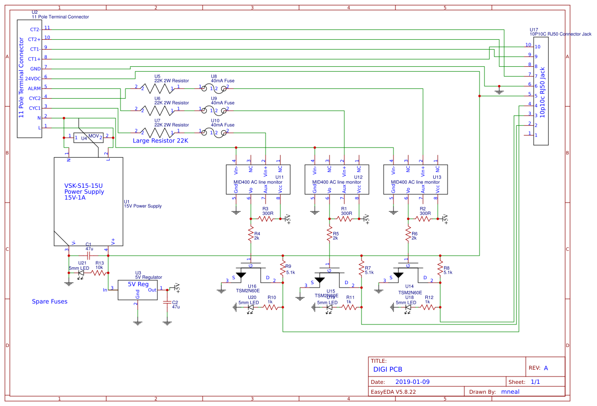Click the U10 40mA fuse symbol

click(x=214, y=133)
